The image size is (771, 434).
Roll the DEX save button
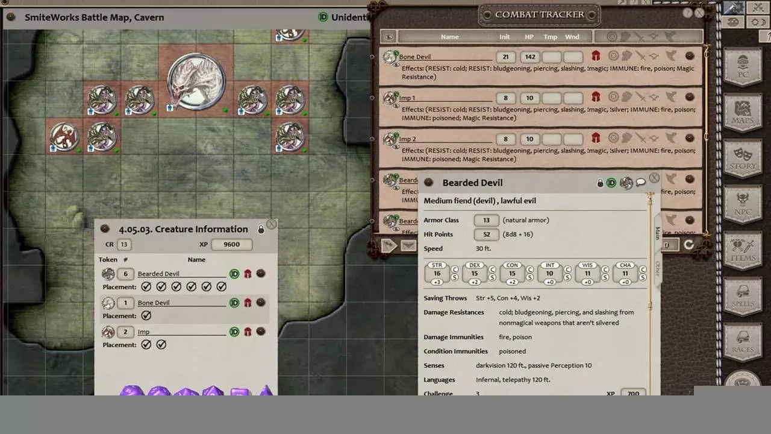[x=492, y=277]
